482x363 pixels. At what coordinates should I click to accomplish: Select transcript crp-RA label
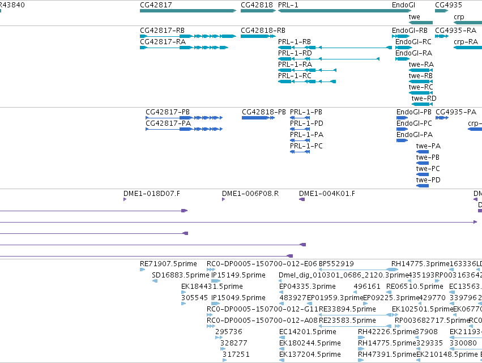pos(466,42)
